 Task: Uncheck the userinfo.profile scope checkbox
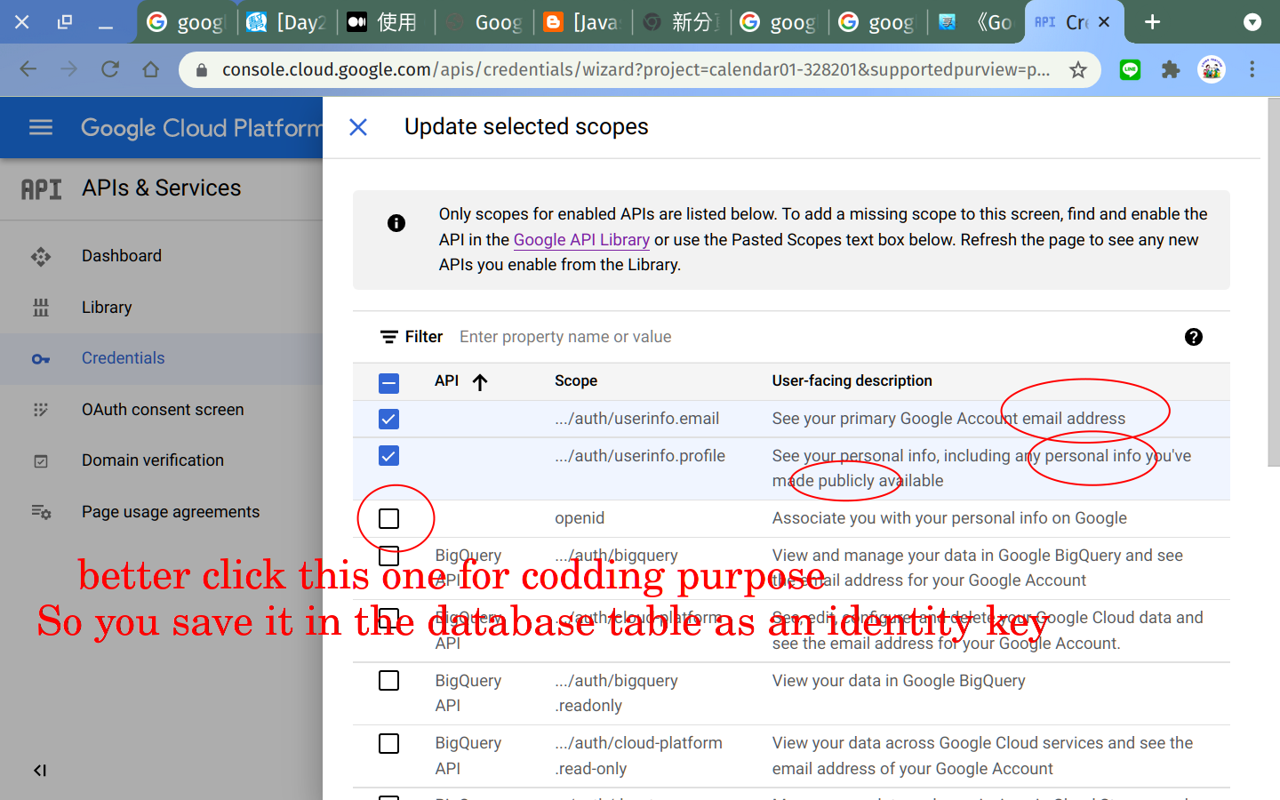(x=388, y=456)
